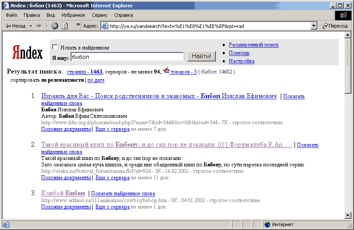
Task: Click Показать найденные слова for result 2
Action: [x=307, y=145]
